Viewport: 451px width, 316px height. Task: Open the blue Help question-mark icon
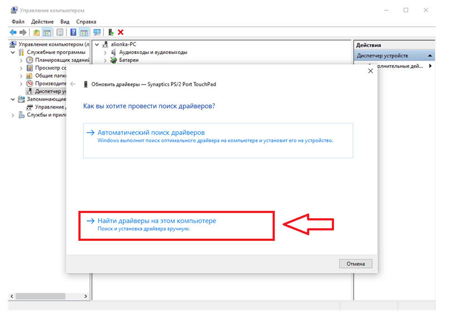coord(73,32)
